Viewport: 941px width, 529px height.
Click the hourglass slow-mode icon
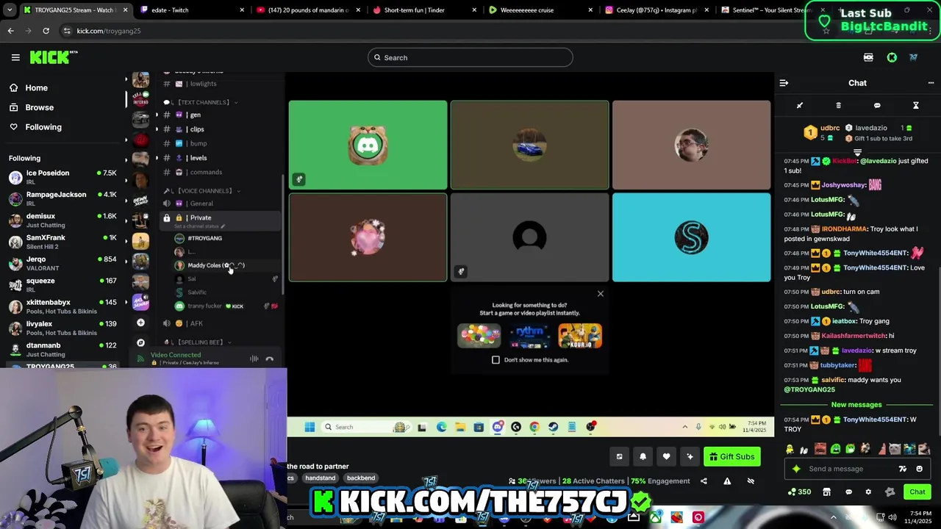coord(916,106)
